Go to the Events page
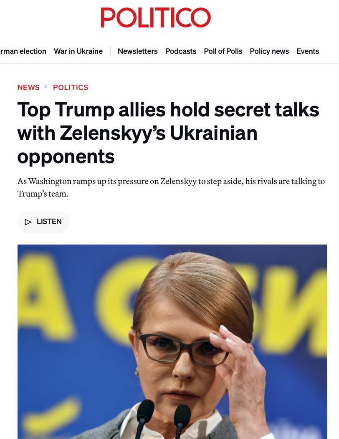339x439 pixels. tap(308, 51)
